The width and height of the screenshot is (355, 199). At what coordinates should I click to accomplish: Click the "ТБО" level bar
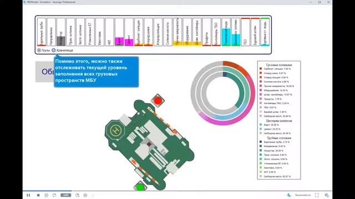pyautogui.click(x=246, y=32)
